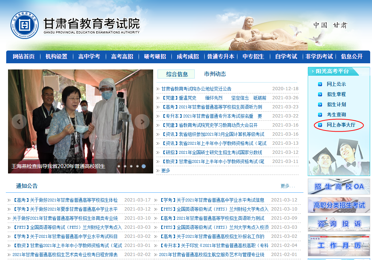This screenshot has height=260, width=372.
Task: Click the Gansu Education Examinations Authority logo
Action: pos(24,25)
